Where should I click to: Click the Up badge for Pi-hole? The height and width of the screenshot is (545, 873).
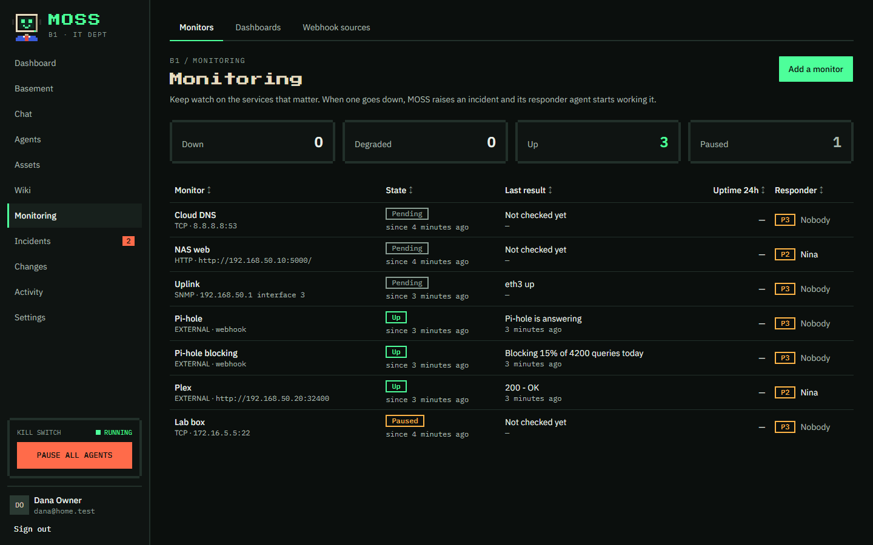point(396,317)
